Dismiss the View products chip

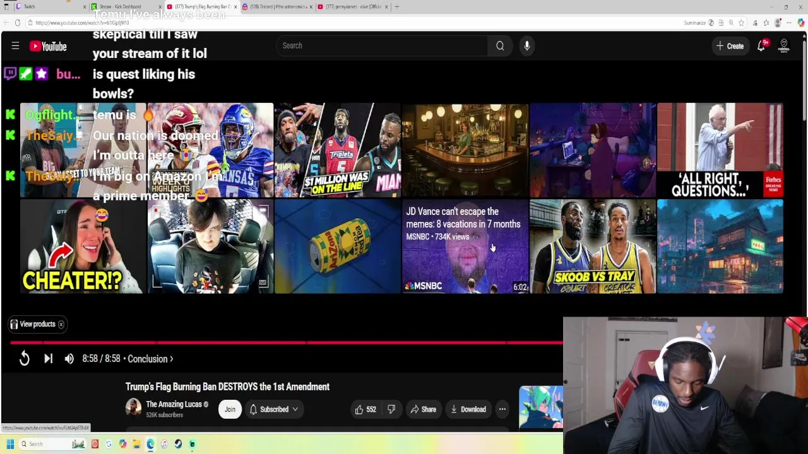(61, 324)
